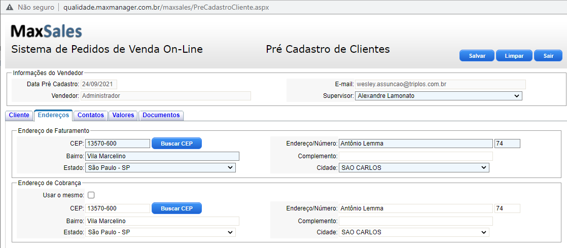The width and height of the screenshot is (567, 248).
Task: Click the MaxSales logo
Action: pos(47,31)
